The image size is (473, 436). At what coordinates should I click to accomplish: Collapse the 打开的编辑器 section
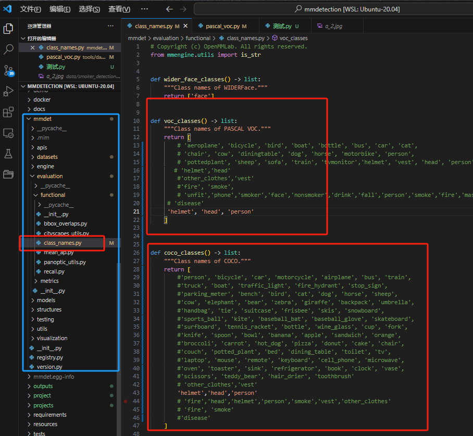coord(23,39)
